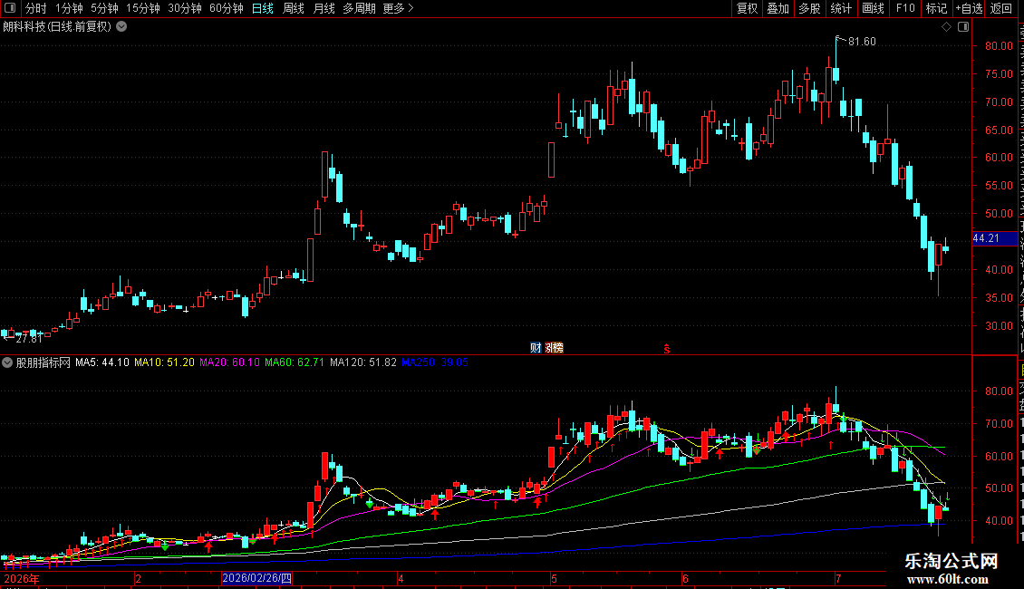The image size is (1024, 589).
Task: Open the 多股 multi-stock view
Action: [809, 8]
